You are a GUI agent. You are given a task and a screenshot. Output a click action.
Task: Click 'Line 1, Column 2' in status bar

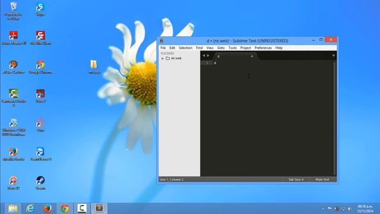(x=172, y=180)
